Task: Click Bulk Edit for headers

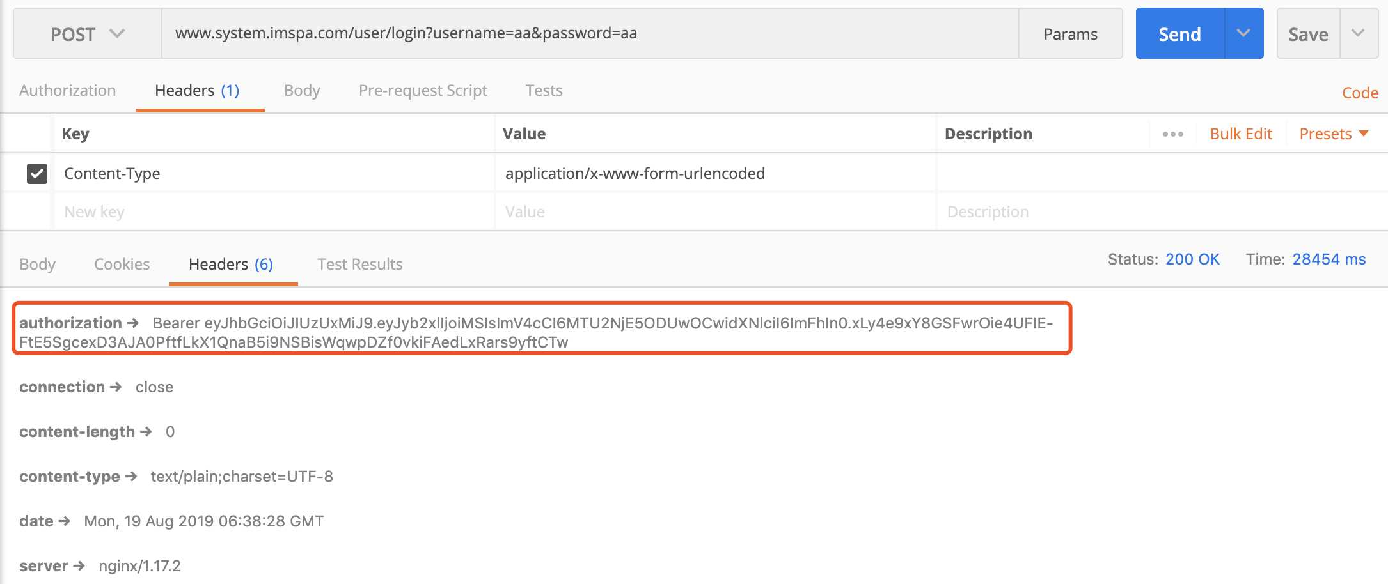Action: coord(1241,134)
